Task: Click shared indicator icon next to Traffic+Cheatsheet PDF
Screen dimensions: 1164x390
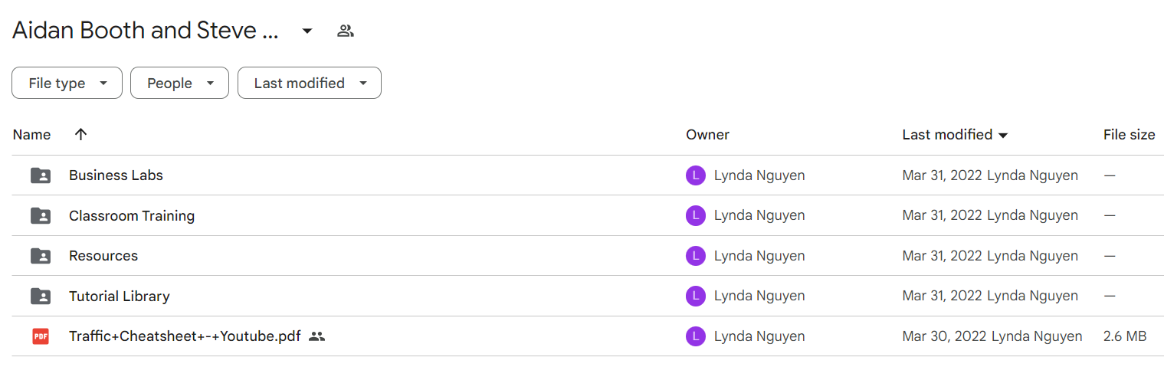Action: coord(317,336)
